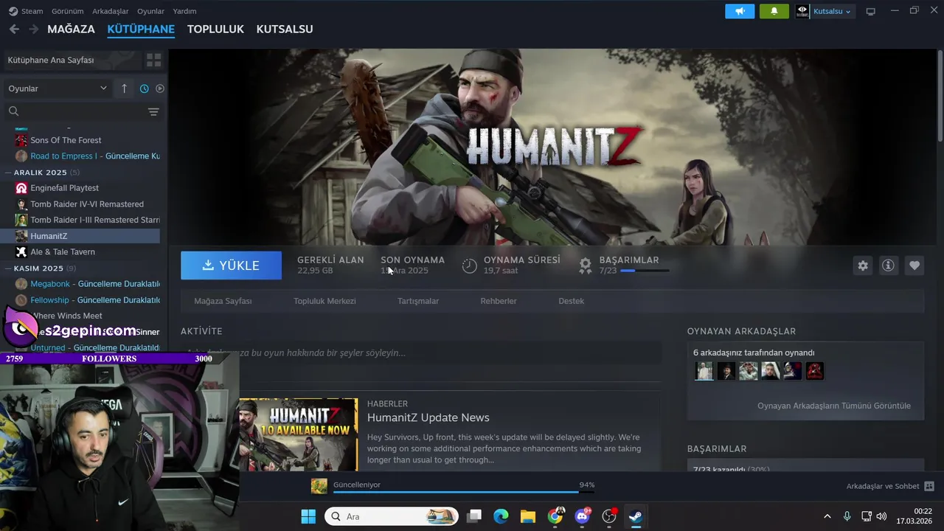Open Friends and Chat icon

tap(929, 486)
